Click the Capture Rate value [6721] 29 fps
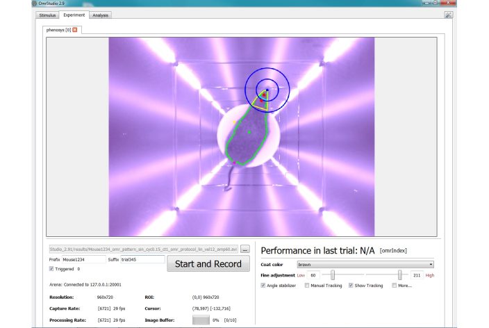This screenshot has height=328, width=489. pos(111,309)
